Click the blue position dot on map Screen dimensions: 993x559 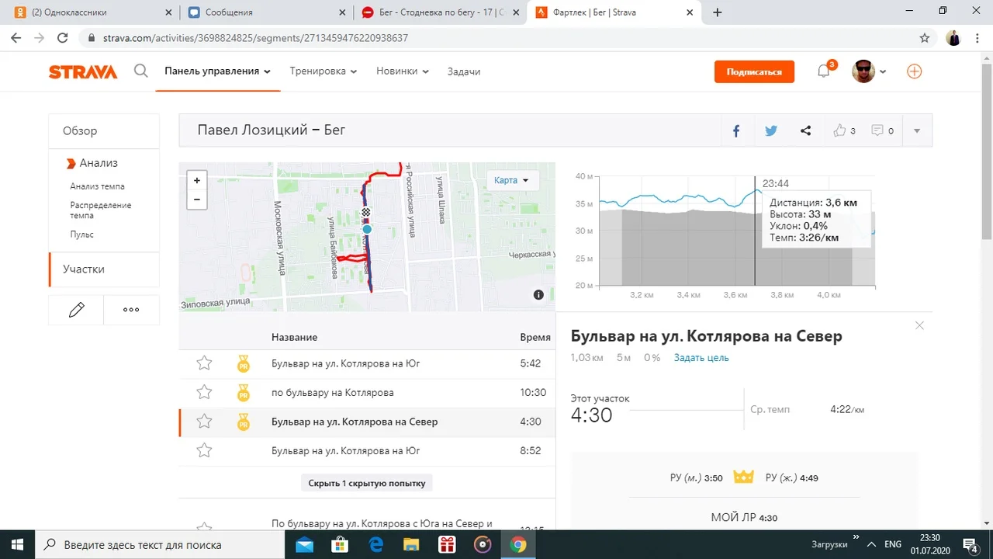pos(367,229)
